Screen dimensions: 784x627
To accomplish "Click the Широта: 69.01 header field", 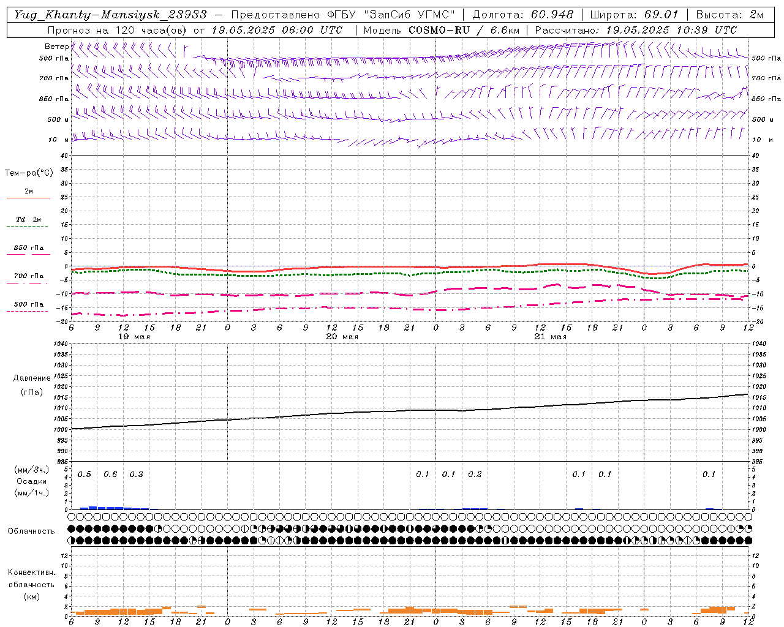I will tap(634, 15).
